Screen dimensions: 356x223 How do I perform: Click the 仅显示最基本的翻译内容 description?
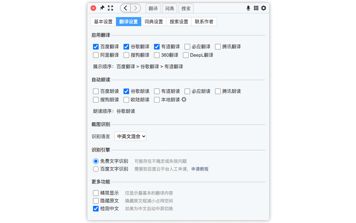pos(149,193)
